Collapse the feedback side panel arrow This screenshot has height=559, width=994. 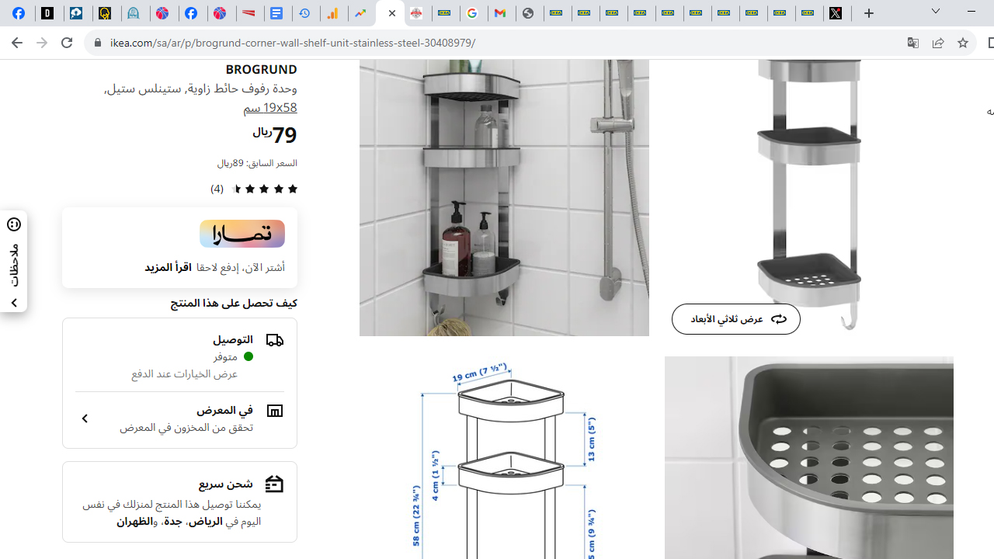14,303
